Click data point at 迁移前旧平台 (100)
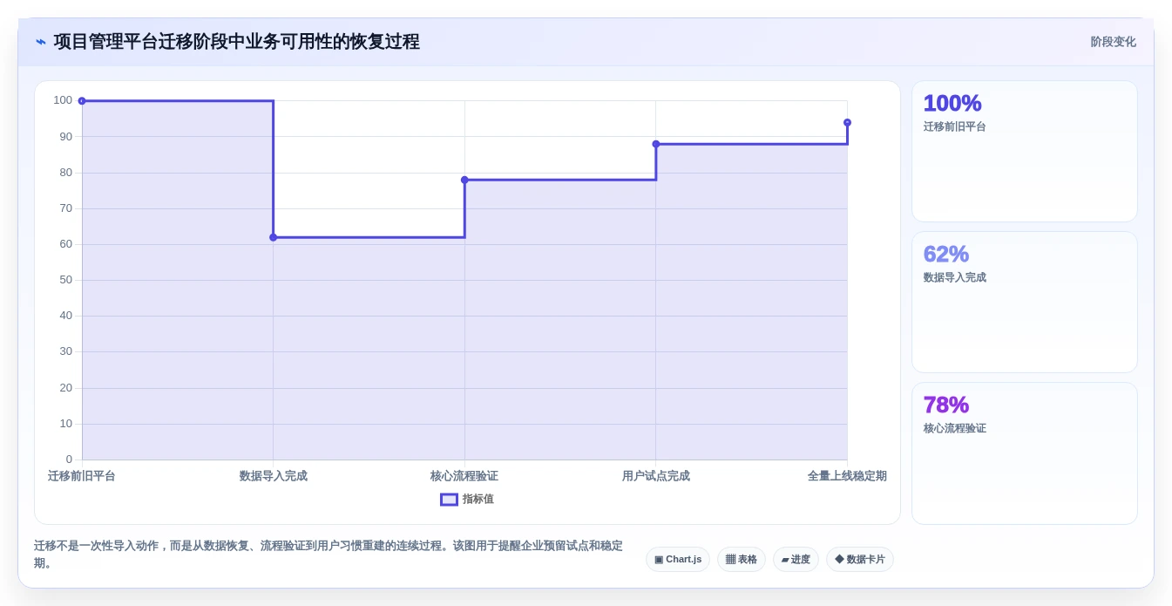Image resolution: width=1172 pixels, height=606 pixels. coord(82,101)
